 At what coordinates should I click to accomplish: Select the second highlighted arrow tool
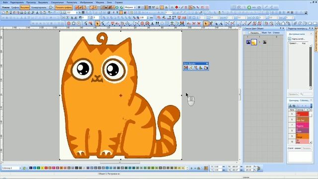point(206,23)
